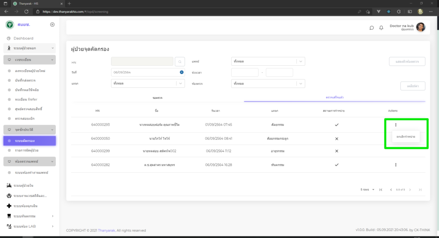The height and width of the screenshot is (238, 439).
Task: Click the sidebar collapse circle icon
Action: [52, 24]
